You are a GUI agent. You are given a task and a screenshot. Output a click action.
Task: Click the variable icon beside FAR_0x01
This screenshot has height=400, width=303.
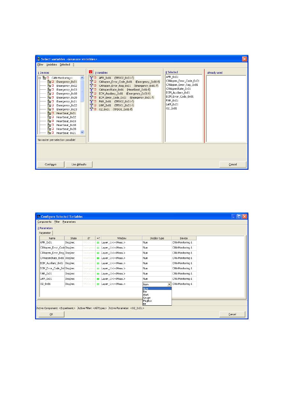92,101
